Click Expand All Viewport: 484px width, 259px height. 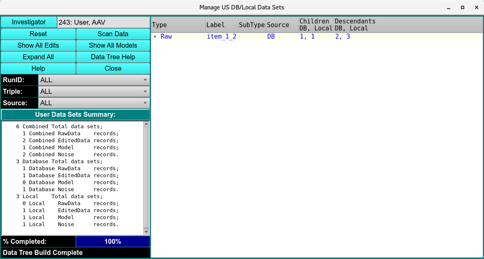[x=38, y=57]
